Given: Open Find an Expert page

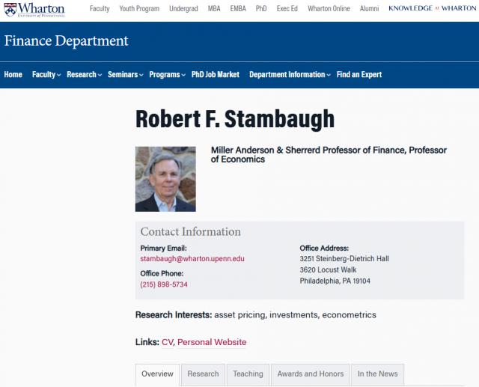Looking at the screenshot, I should 359,75.
